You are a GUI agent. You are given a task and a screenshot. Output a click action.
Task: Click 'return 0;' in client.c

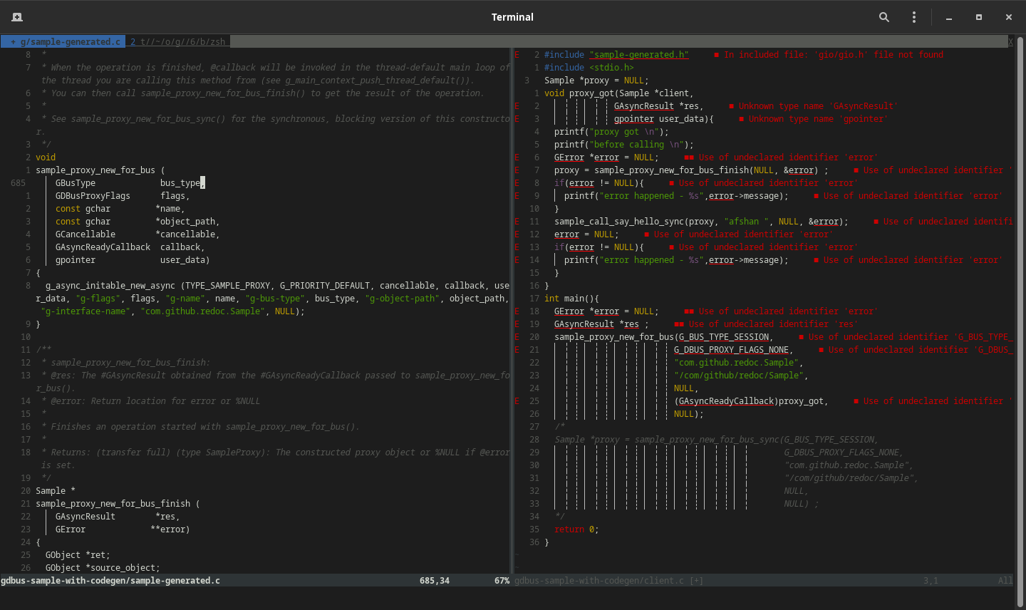[x=576, y=529]
